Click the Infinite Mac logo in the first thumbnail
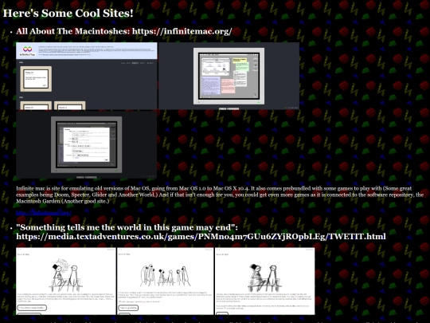This screenshot has height=323, width=430. click(x=27, y=51)
